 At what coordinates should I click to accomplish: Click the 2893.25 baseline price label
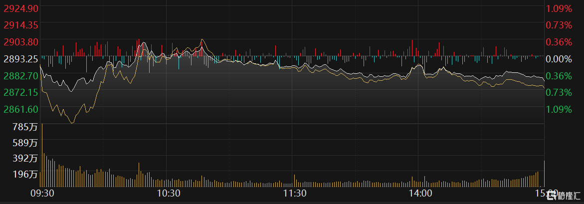coord(20,59)
